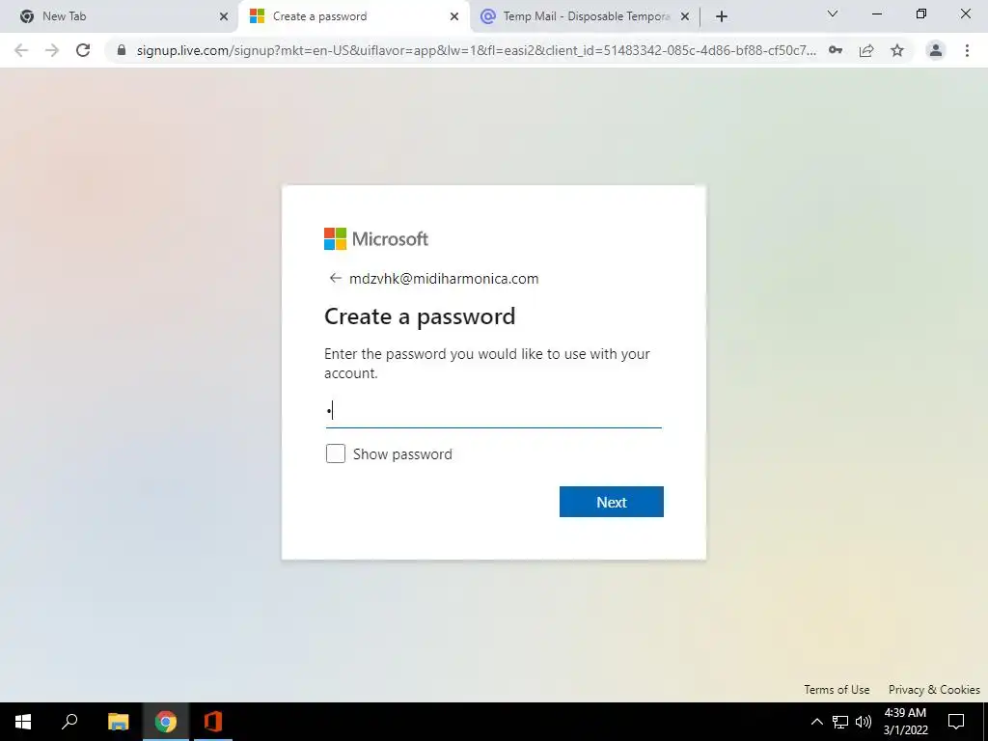Click the password input field
This screenshot has width=988, height=741.
pyautogui.click(x=493, y=411)
